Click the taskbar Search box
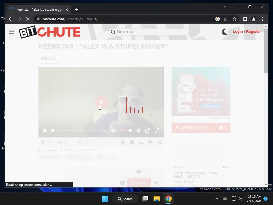The width and height of the screenshot is (273, 205). [125, 199]
